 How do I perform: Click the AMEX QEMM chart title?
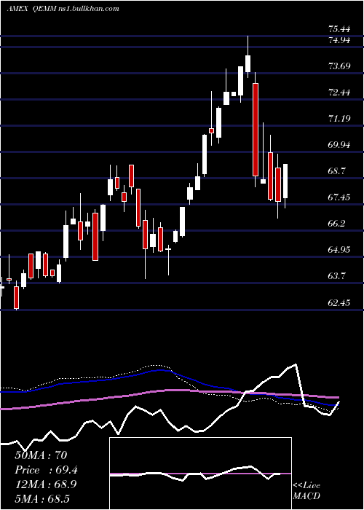(x=63, y=9)
